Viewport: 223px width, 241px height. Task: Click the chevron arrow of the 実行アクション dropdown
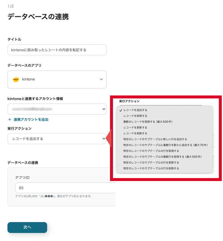104,139
